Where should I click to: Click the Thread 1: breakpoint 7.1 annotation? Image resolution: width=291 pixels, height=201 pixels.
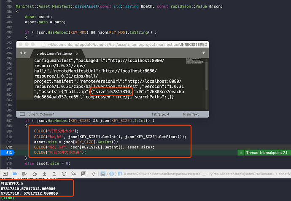click(267, 153)
